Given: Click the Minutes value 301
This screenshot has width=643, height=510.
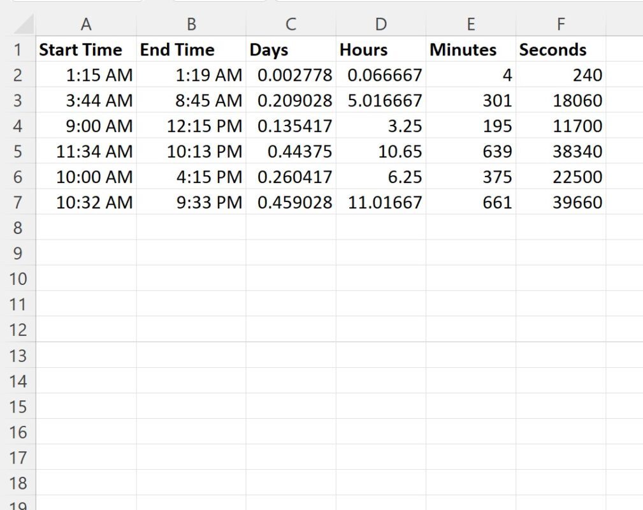Looking at the screenshot, I should point(471,100).
